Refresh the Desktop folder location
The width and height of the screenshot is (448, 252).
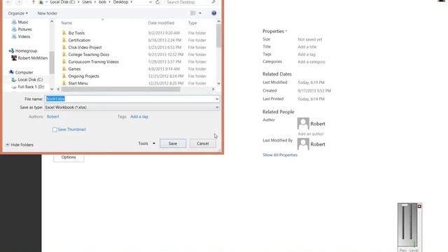click(x=157, y=2)
